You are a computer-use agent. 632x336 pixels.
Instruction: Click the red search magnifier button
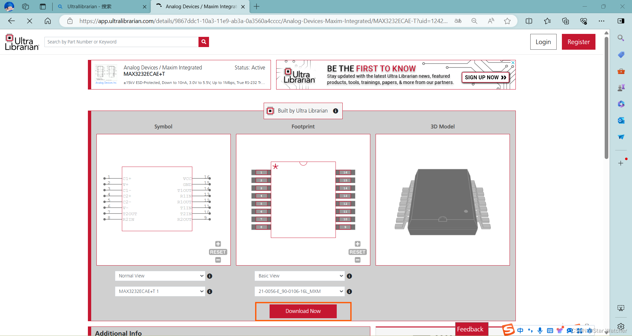204,42
